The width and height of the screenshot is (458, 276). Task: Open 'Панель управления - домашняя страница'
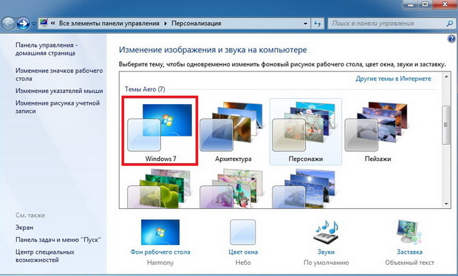pos(47,49)
